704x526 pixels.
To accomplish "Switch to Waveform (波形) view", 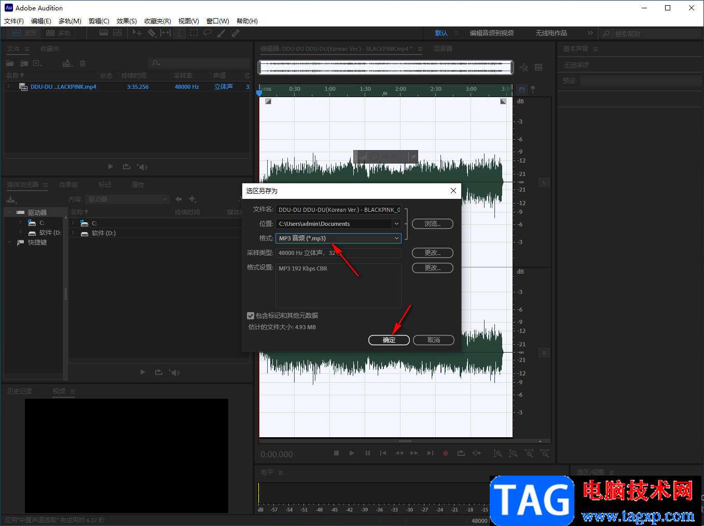I will pos(24,33).
